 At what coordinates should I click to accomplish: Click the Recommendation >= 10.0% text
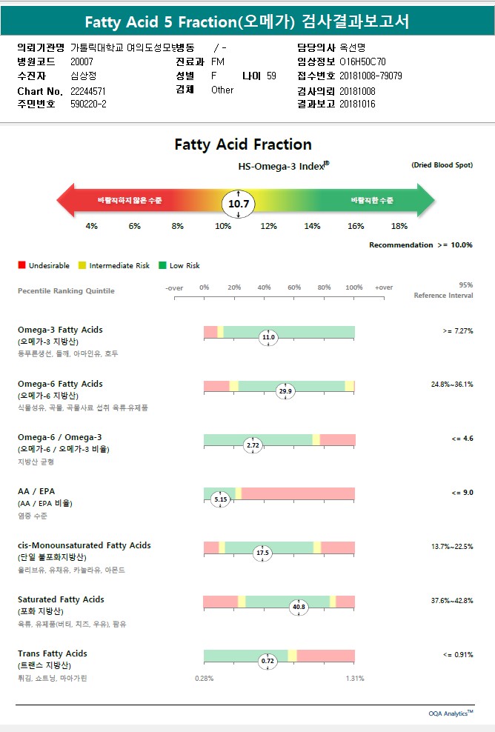point(421,245)
